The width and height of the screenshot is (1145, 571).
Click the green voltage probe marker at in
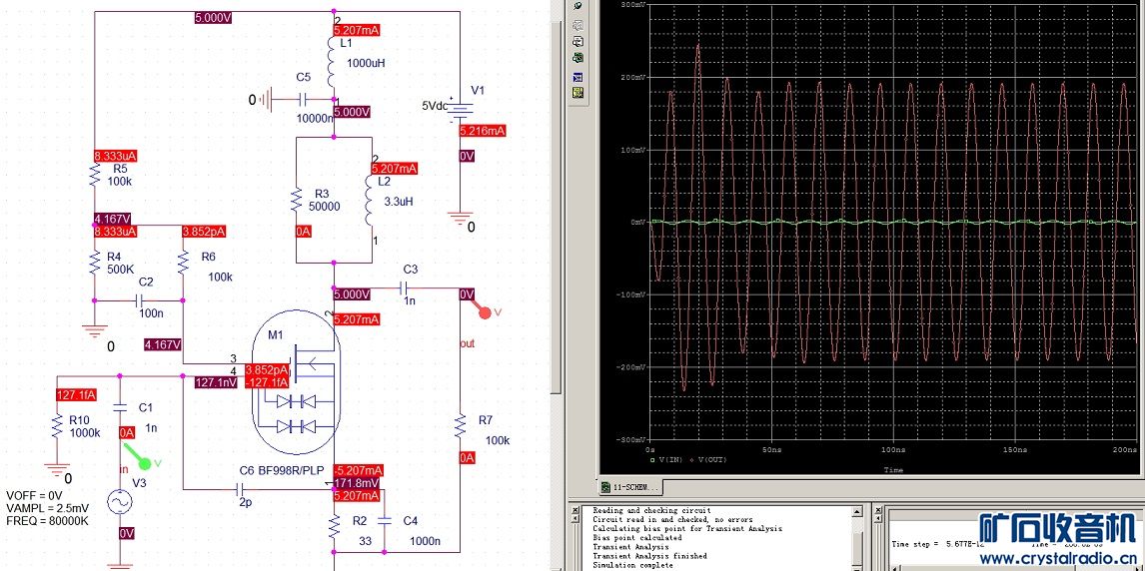click(145, 462)
